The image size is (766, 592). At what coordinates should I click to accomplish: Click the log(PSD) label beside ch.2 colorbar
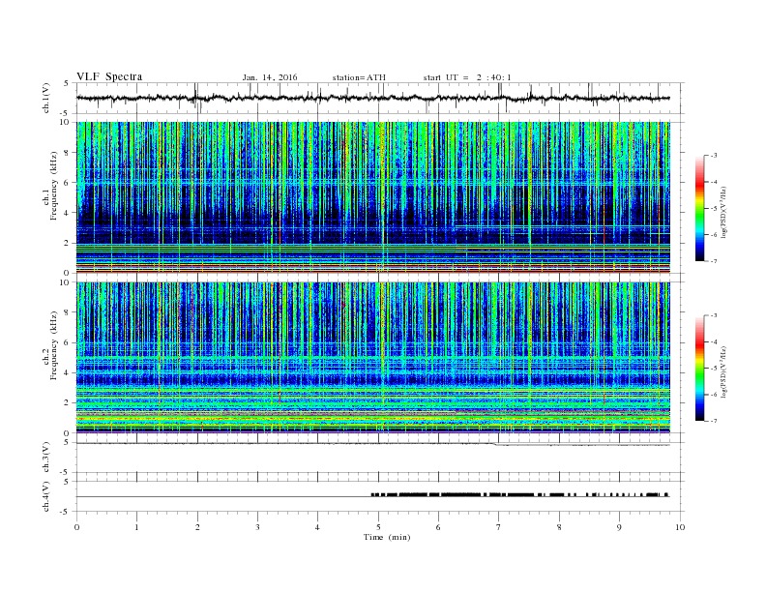point(723,371)
